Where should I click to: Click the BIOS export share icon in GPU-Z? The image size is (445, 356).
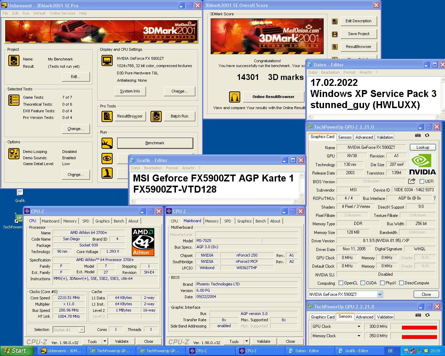point(412,181)
